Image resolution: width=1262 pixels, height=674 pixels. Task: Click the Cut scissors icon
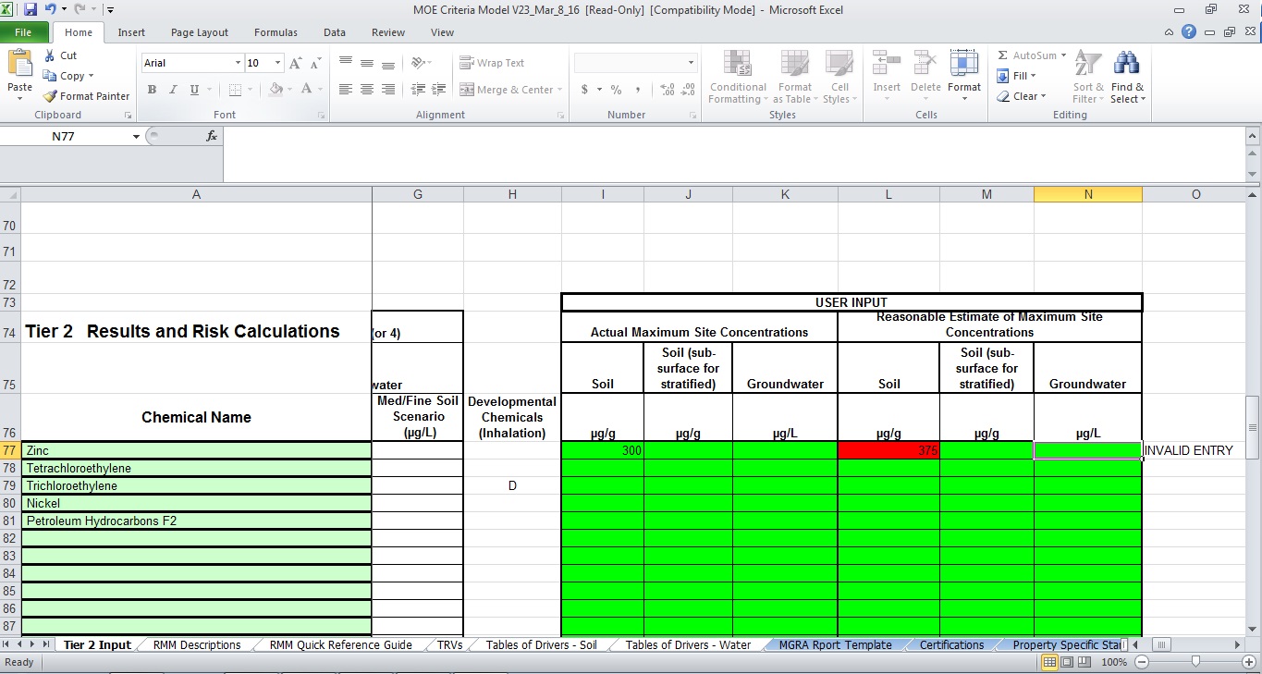point(49,55)
